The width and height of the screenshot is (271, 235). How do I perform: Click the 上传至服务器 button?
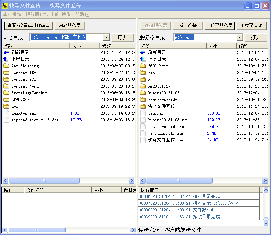[x=220, y=25]
